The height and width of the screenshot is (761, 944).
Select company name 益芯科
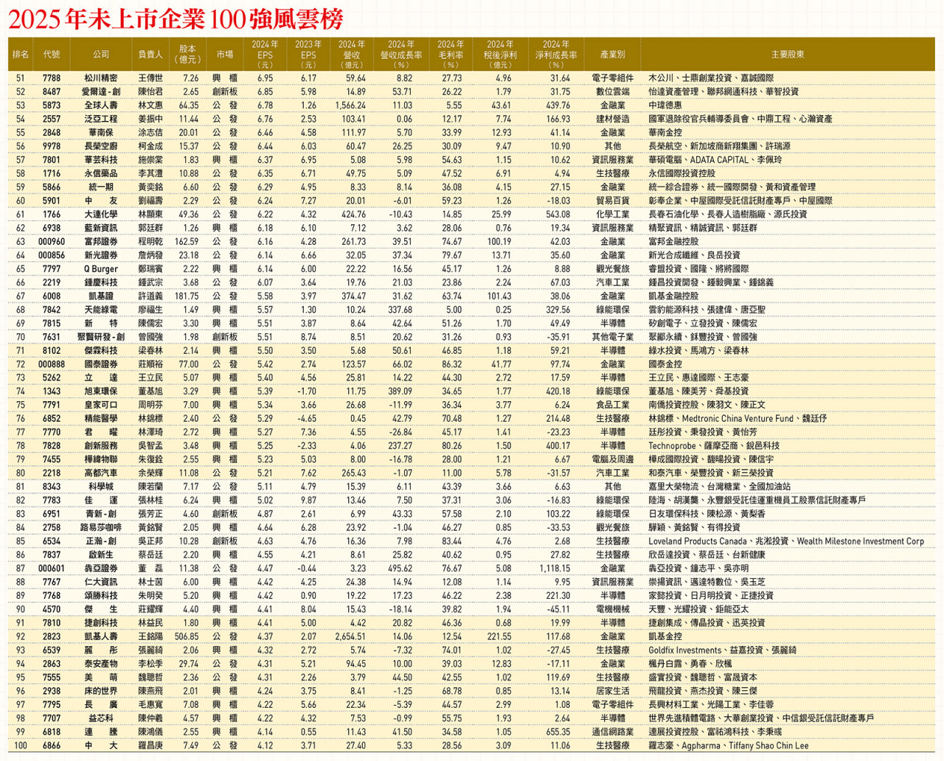tap(100, 718)
